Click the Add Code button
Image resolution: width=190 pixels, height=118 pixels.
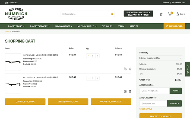174,104
